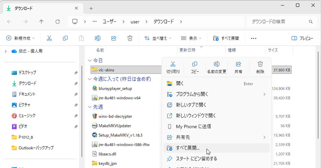Image resolution: width=321 pixels, height=168 pixels.
Task: Click the toolbar Rename icon
Action: point(98,38)
